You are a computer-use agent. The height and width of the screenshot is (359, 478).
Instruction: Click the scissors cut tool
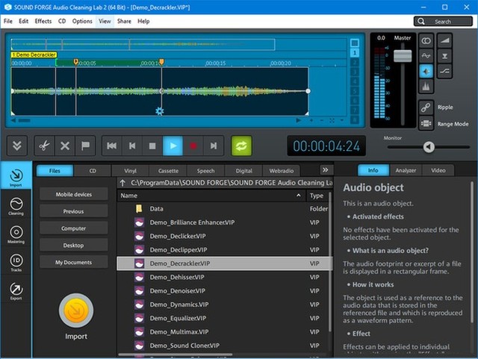pos(43,146)
